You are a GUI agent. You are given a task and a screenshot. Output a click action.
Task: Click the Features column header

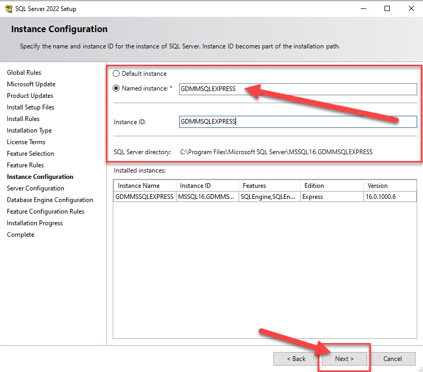tap(270, 186)
